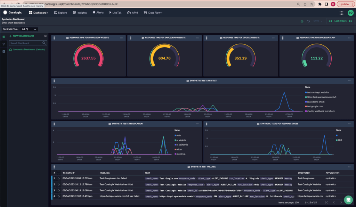Image resolution: width=356 pixels, height=207 pixels.
Task: Open options for Response Time for Saucedemo Website
Action: pyautogui.click(x=197, y=38)
